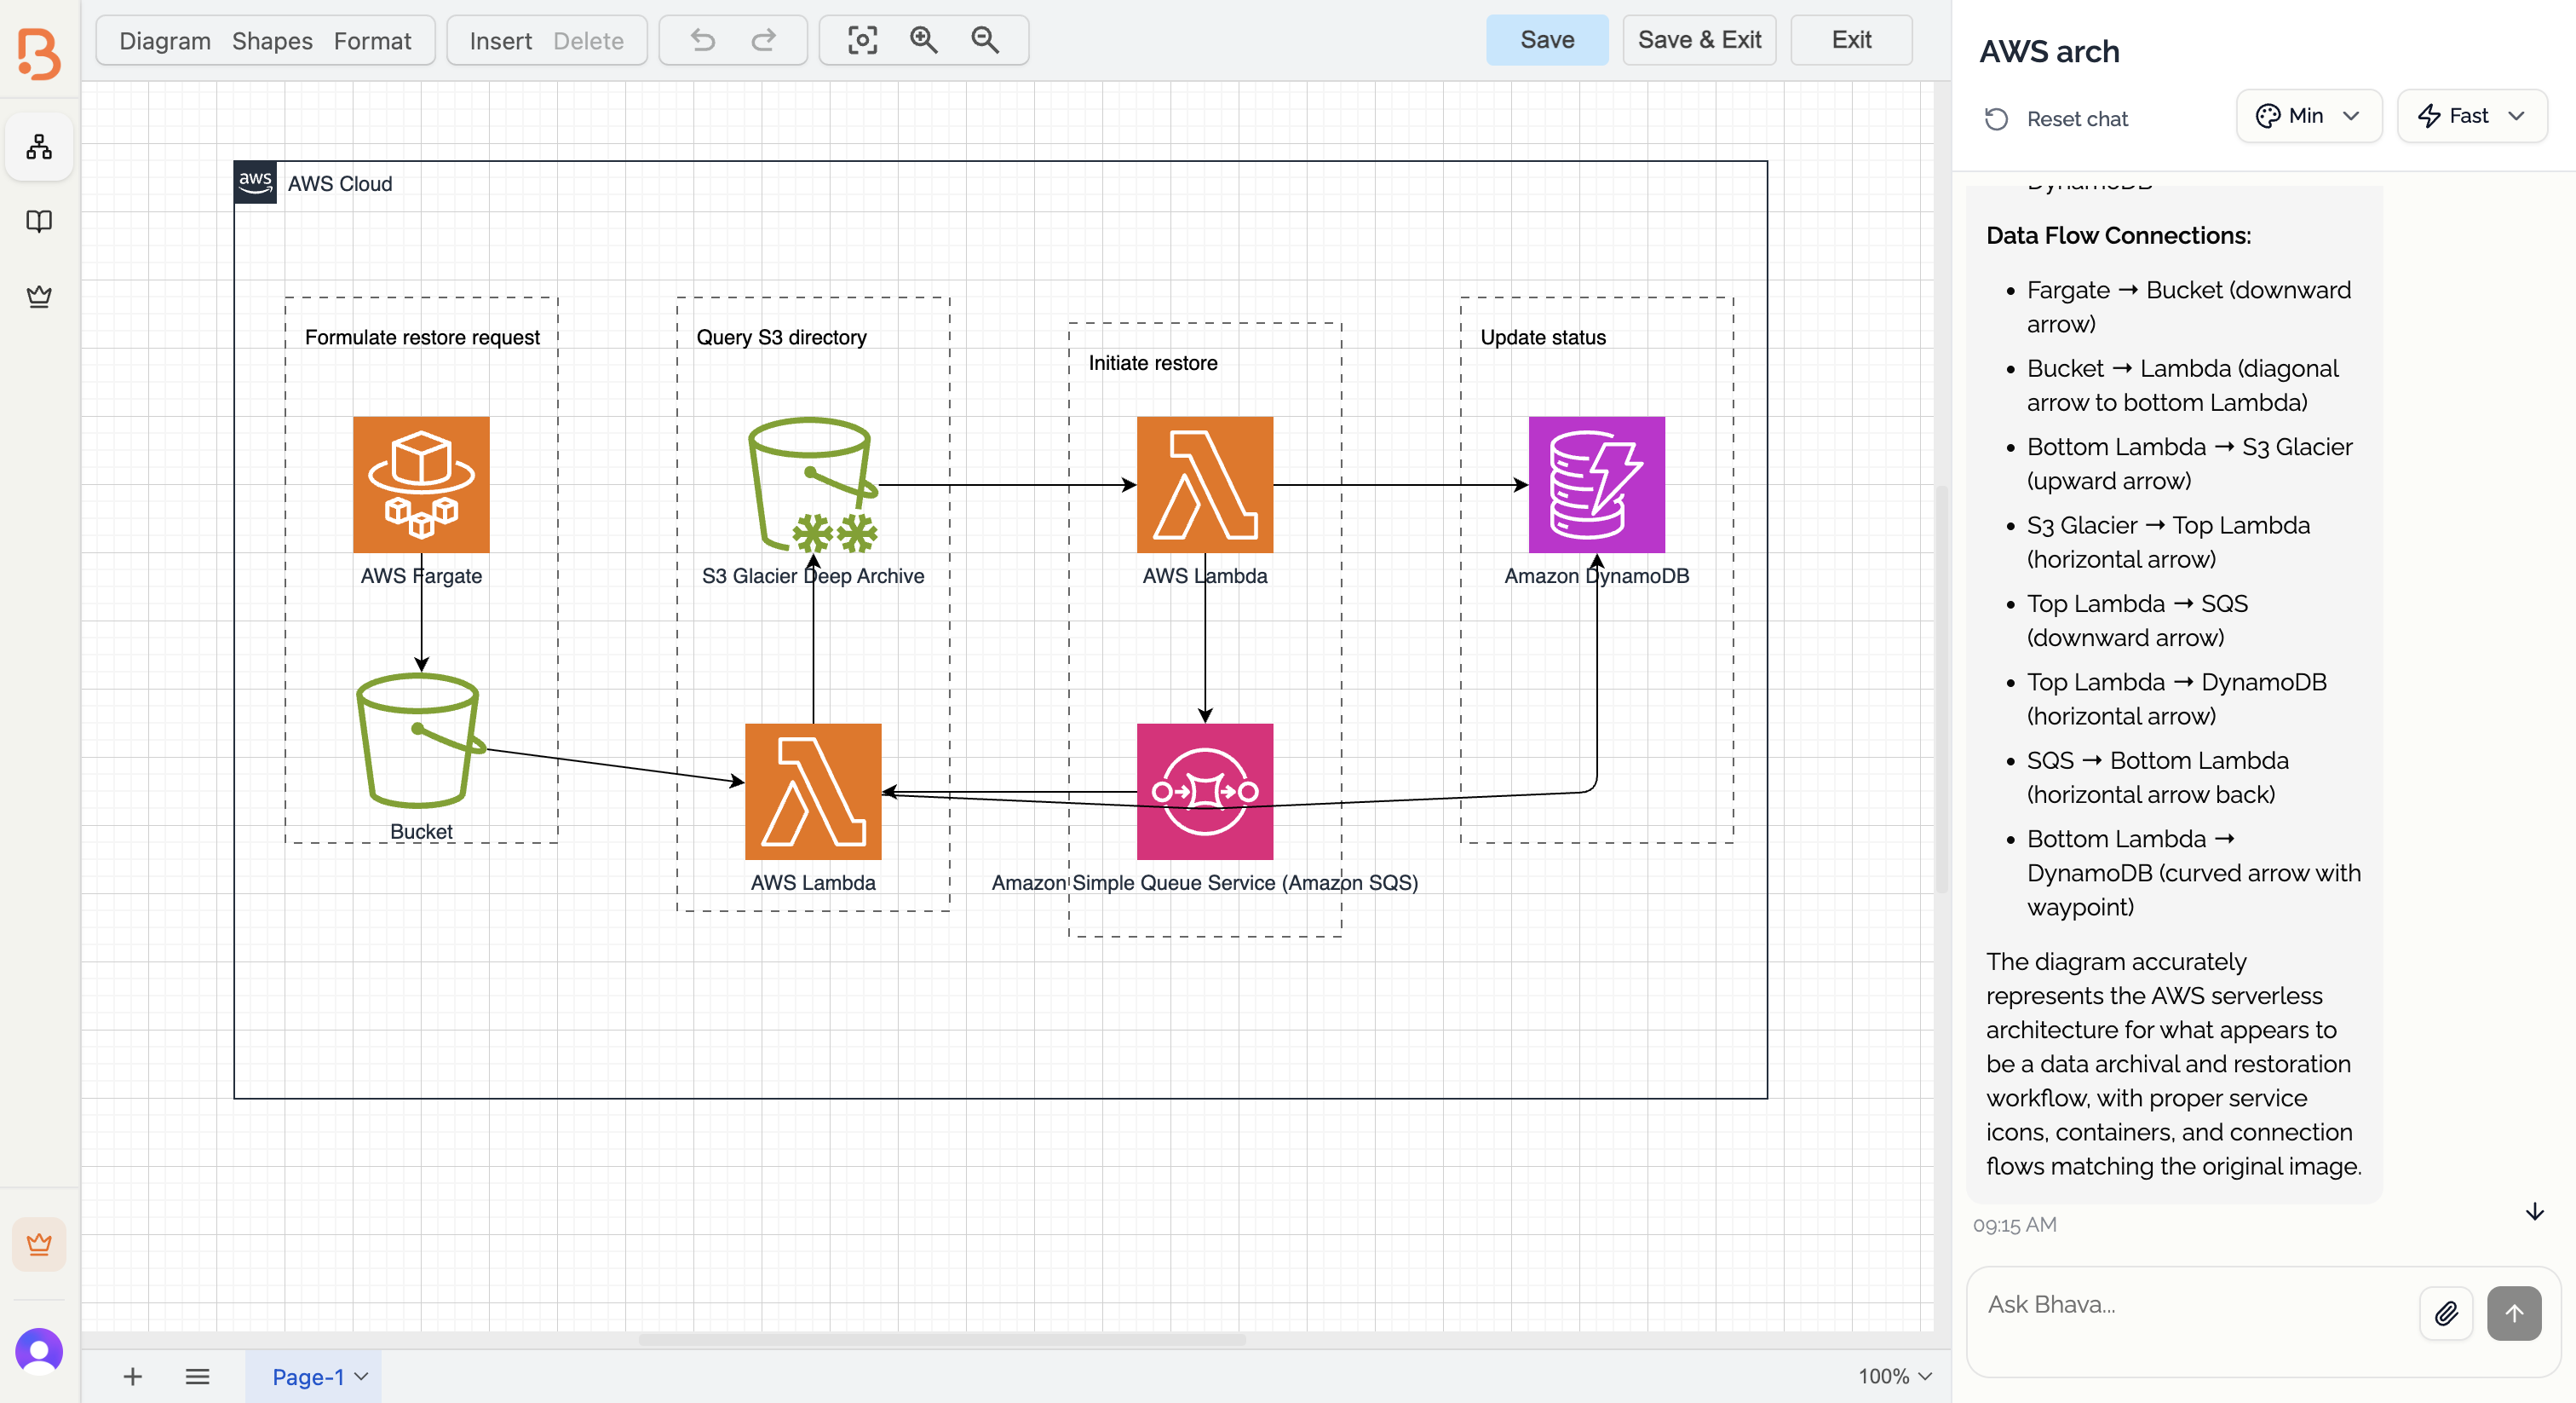Click 'SQS → Bottom Lambda' chat bullet
The width and height of the screenshot is (2576, 1403).
click(x=2157, y=777)
